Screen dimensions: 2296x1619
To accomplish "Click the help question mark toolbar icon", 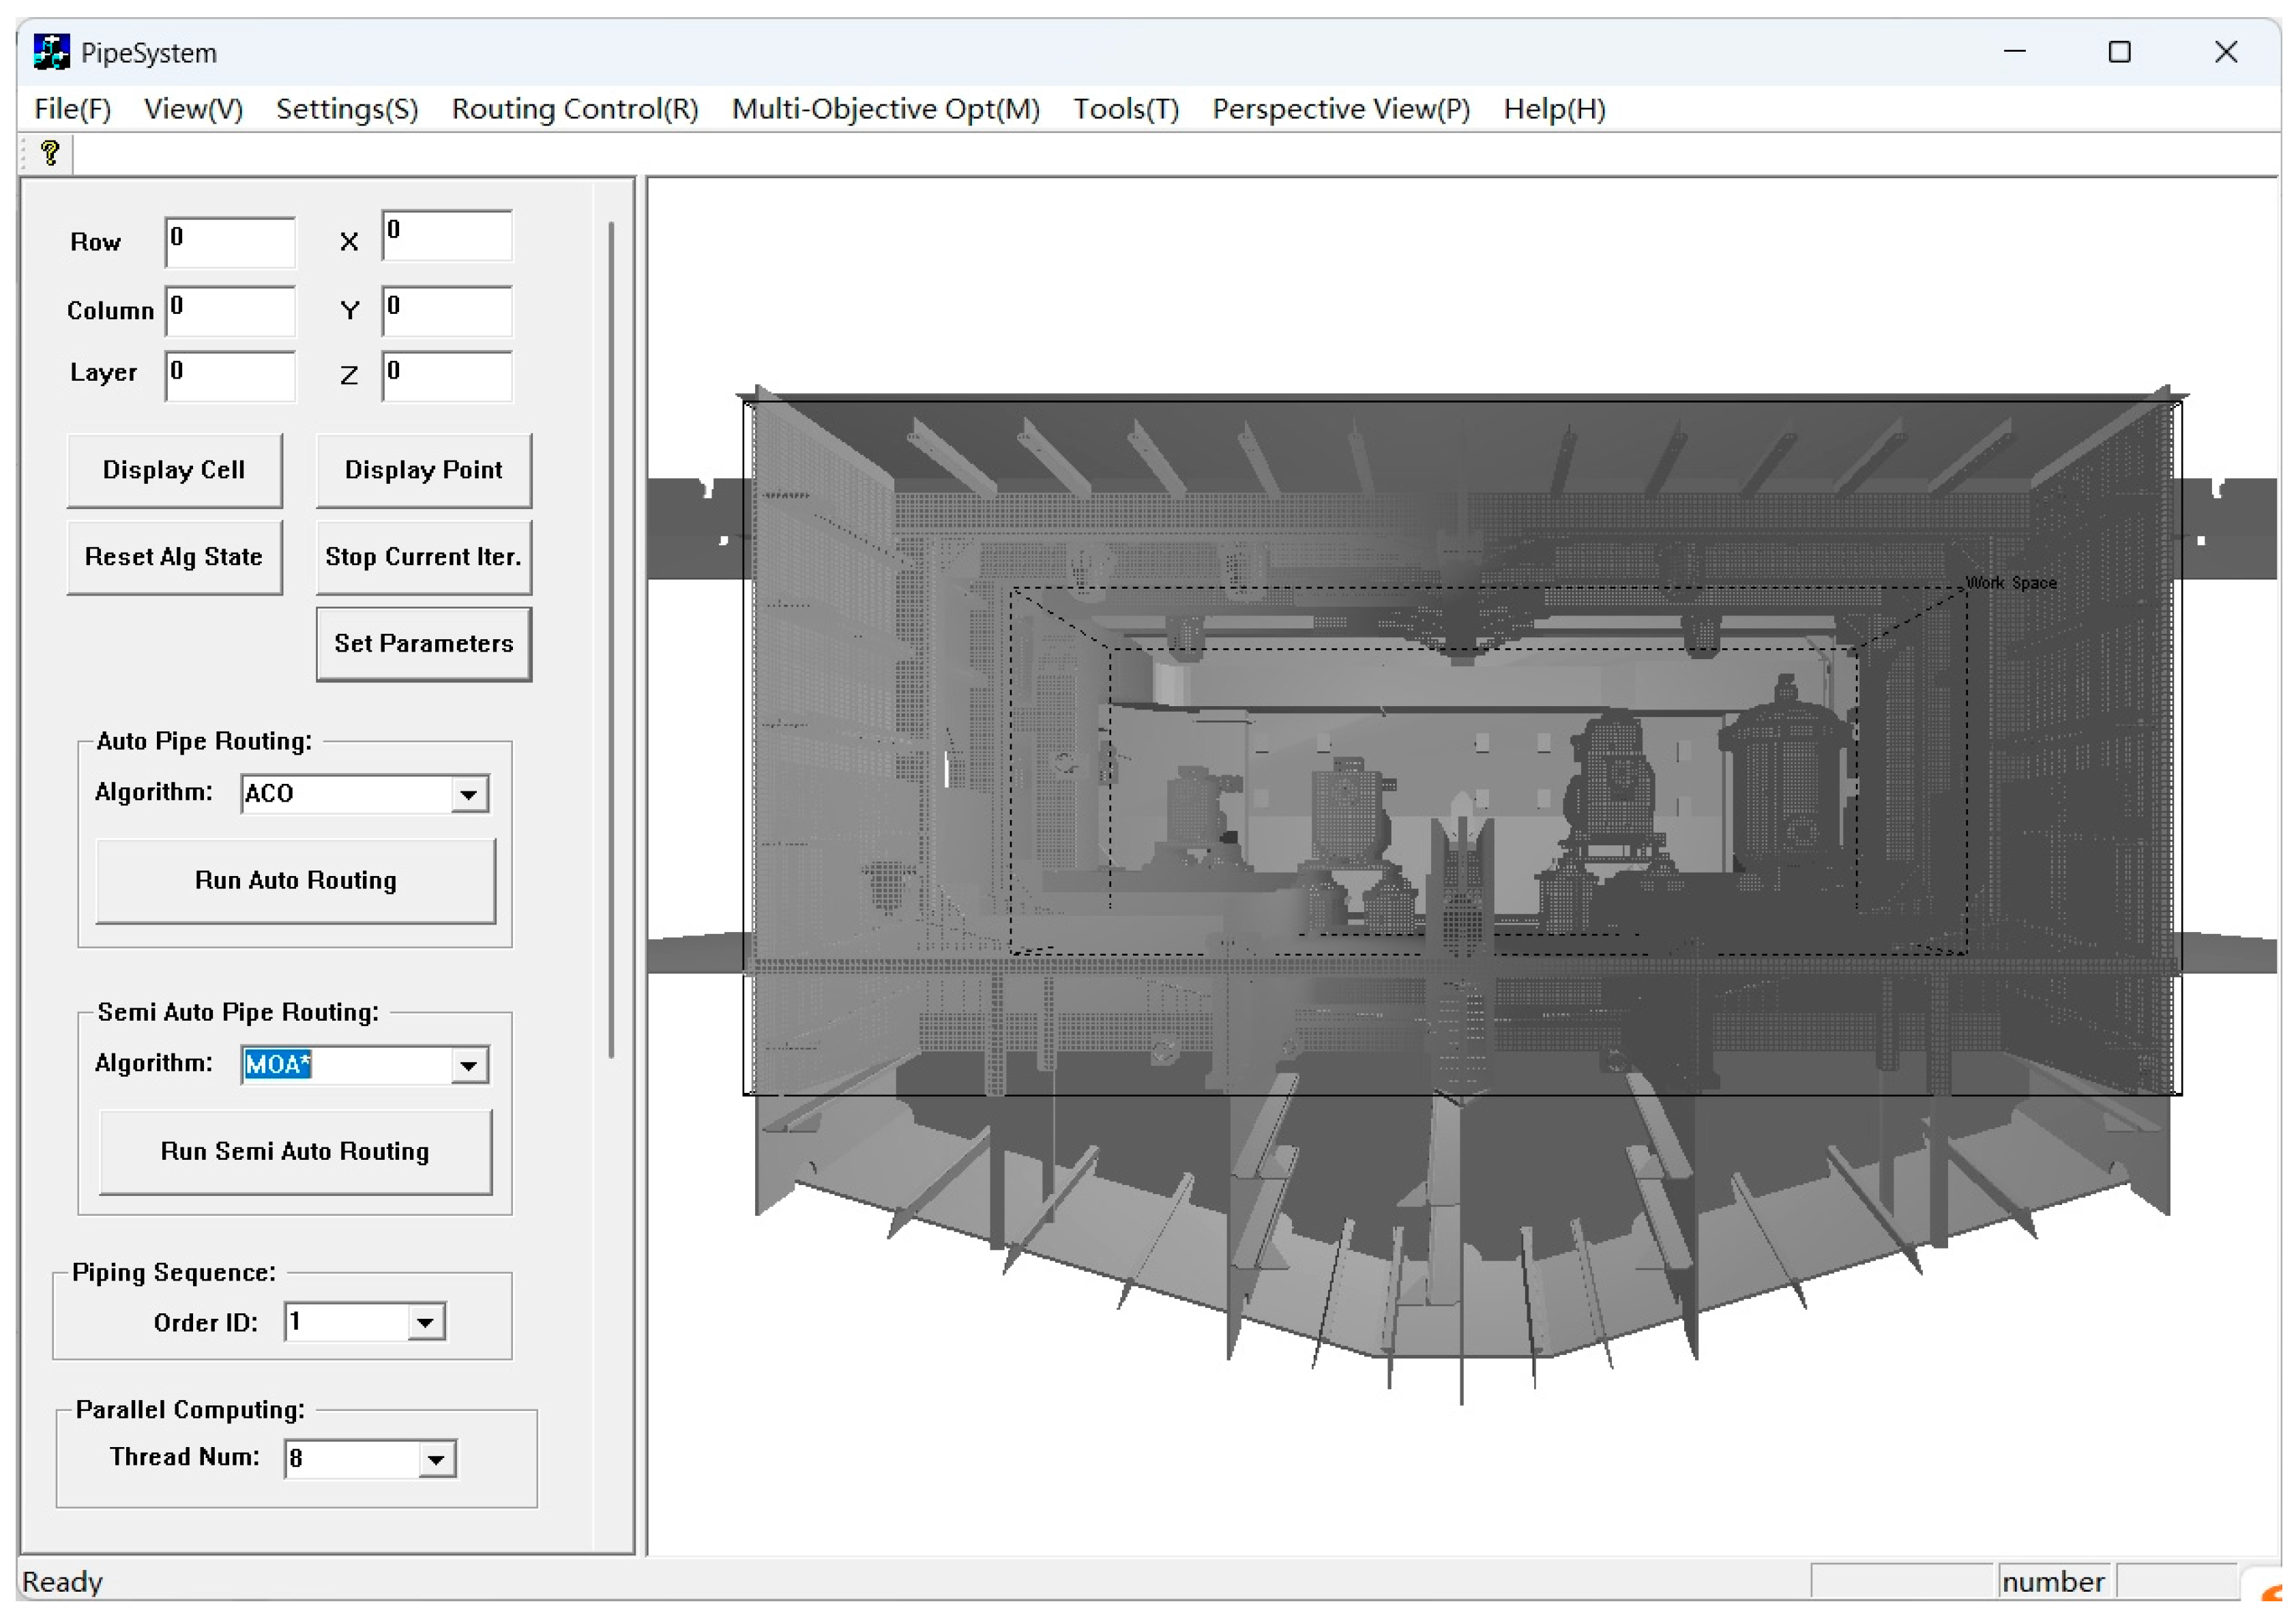I will (x=50, y=153).
